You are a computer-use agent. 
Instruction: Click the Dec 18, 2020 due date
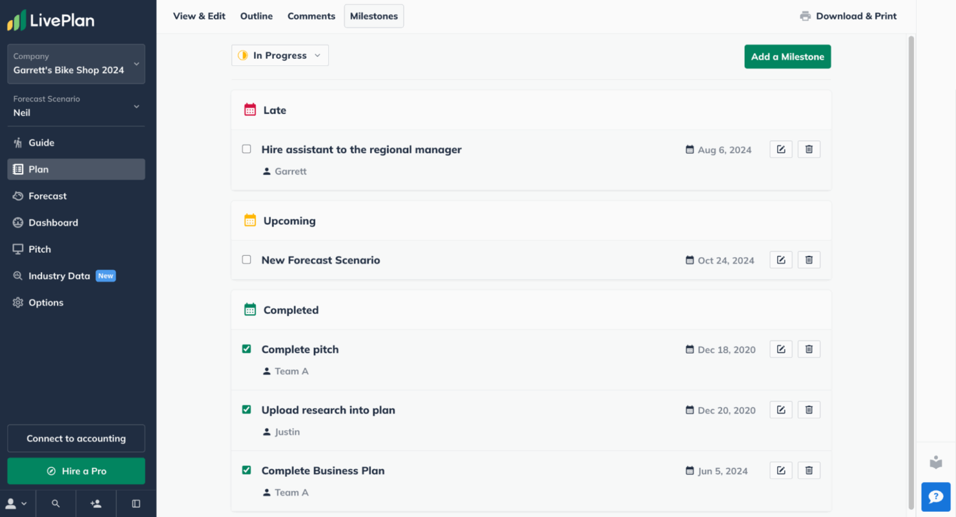coord(727,350)
